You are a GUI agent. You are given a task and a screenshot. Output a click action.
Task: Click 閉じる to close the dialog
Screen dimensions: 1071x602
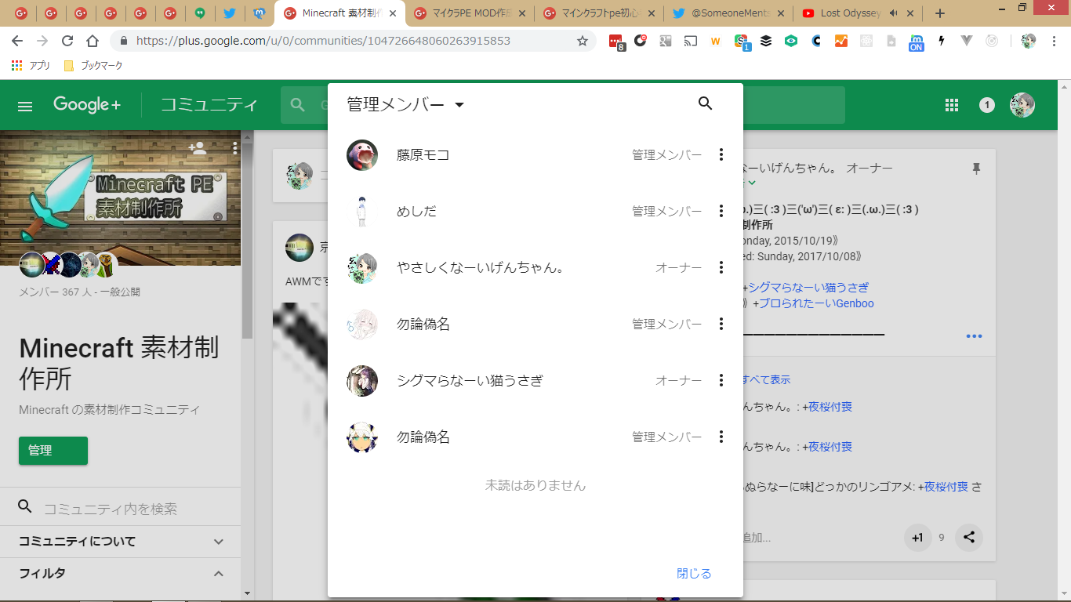tap(694, 574)
